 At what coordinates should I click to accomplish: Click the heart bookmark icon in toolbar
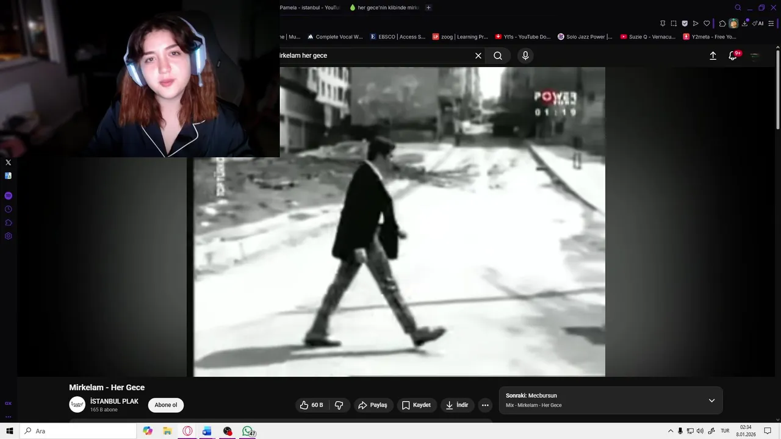click(x=707, y=23)
